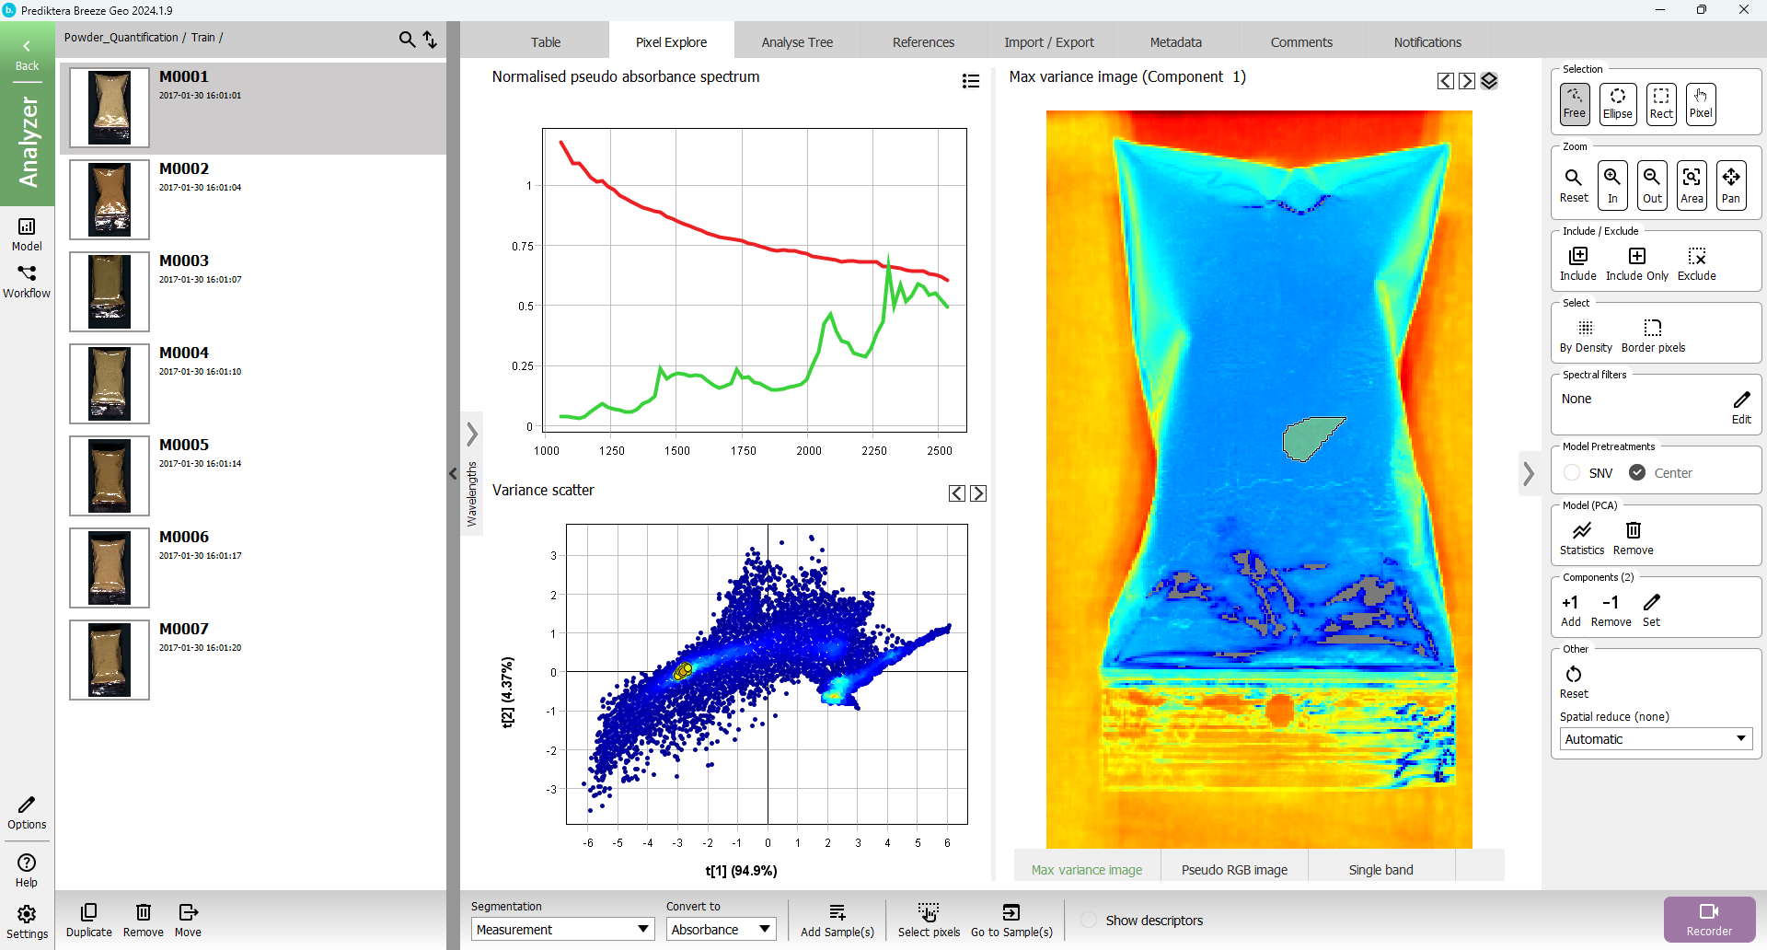Image resolution: width=1767 pixels, height=950 pixels.
Task: Toggle the Center pretreatment option
Action: tap(1637, 473)
